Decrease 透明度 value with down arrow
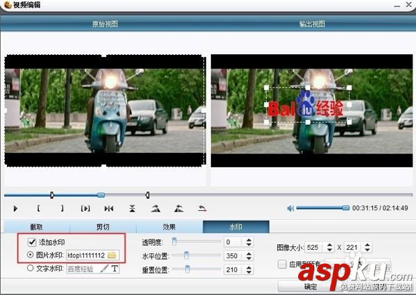416x295 pixels. click(249, 244)
